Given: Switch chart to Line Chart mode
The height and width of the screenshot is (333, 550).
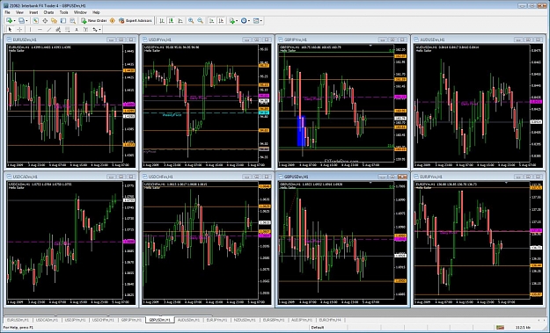Looking at the screenshot, I should pos(180,21).
